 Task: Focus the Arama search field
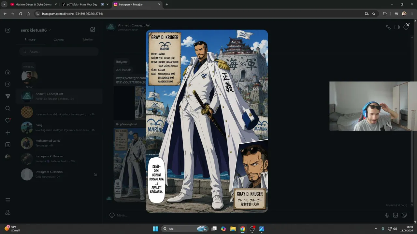pyautogui.click(x=59, y=51)
